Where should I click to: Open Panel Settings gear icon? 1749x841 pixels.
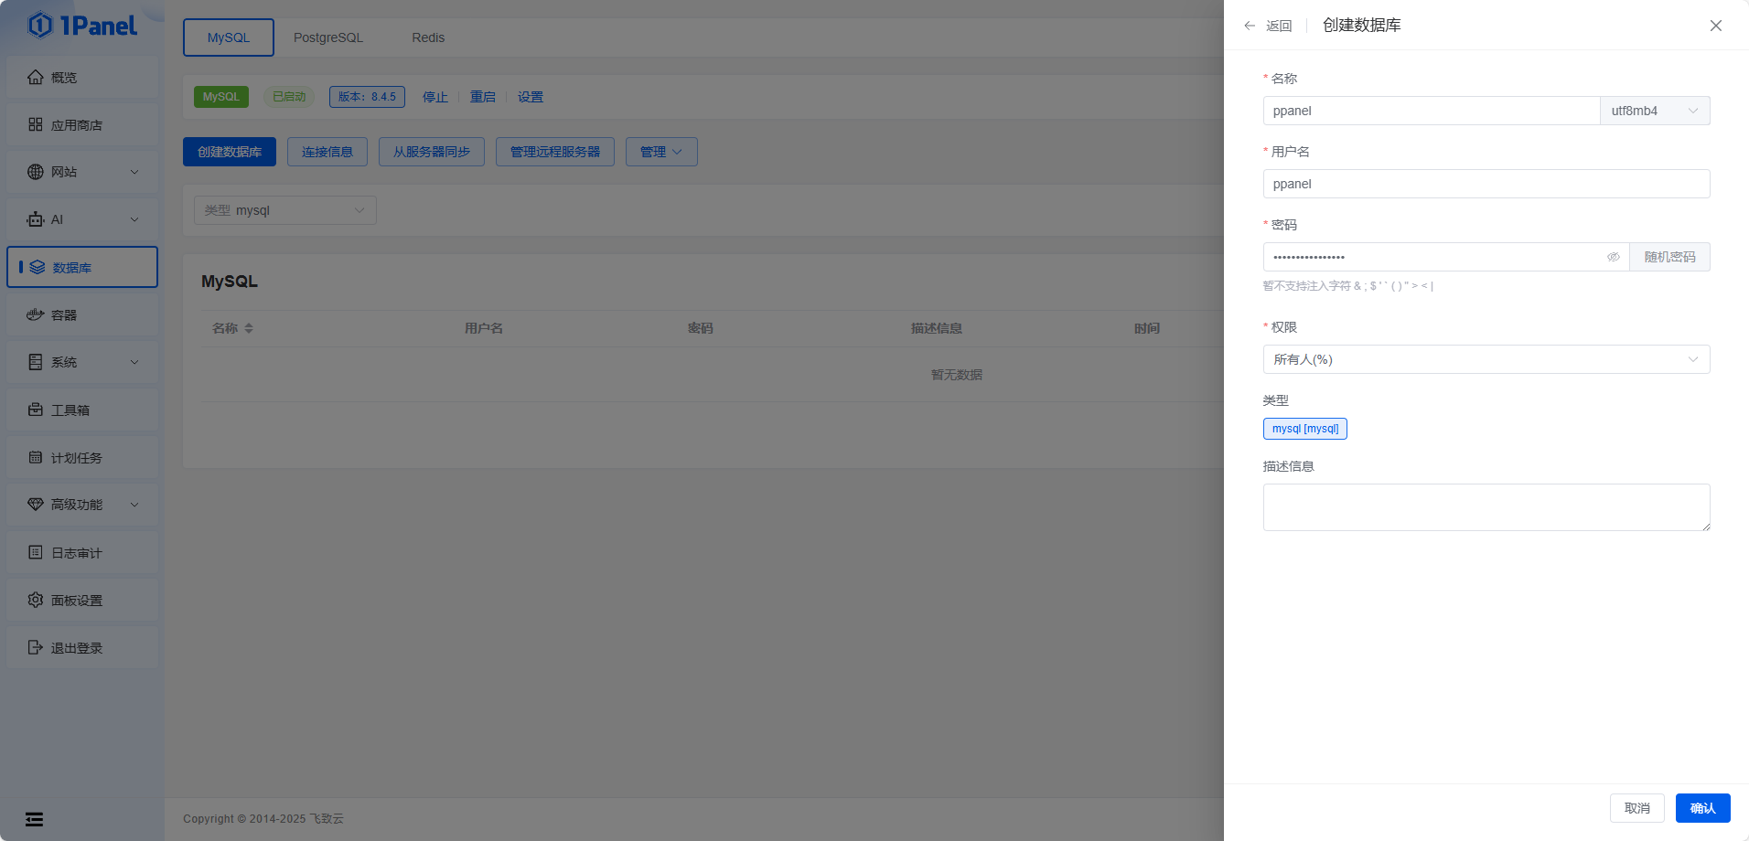point(36,601)
